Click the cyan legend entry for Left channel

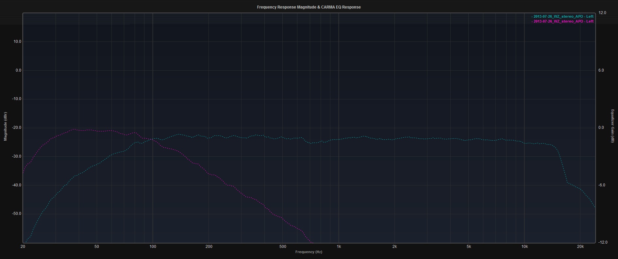[562, 16]
